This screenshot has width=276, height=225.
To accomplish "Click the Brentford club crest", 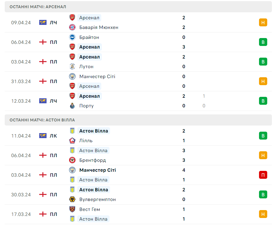I will [72, 160].
